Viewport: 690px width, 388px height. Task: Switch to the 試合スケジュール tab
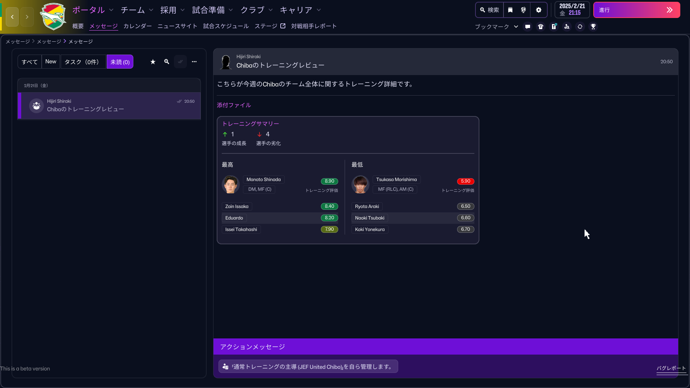click(x=226, y=26)
